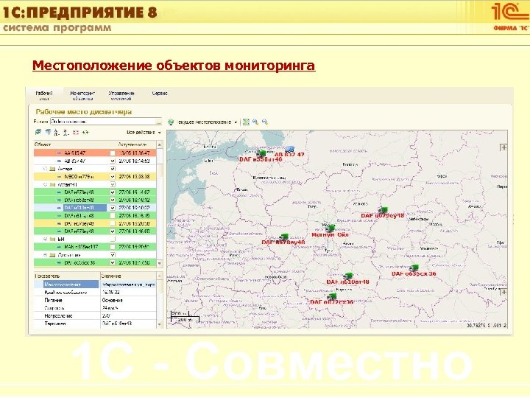Collapse the БМ folder group
The width and height of the screenshot is (530, 398).
click(45, 239)
